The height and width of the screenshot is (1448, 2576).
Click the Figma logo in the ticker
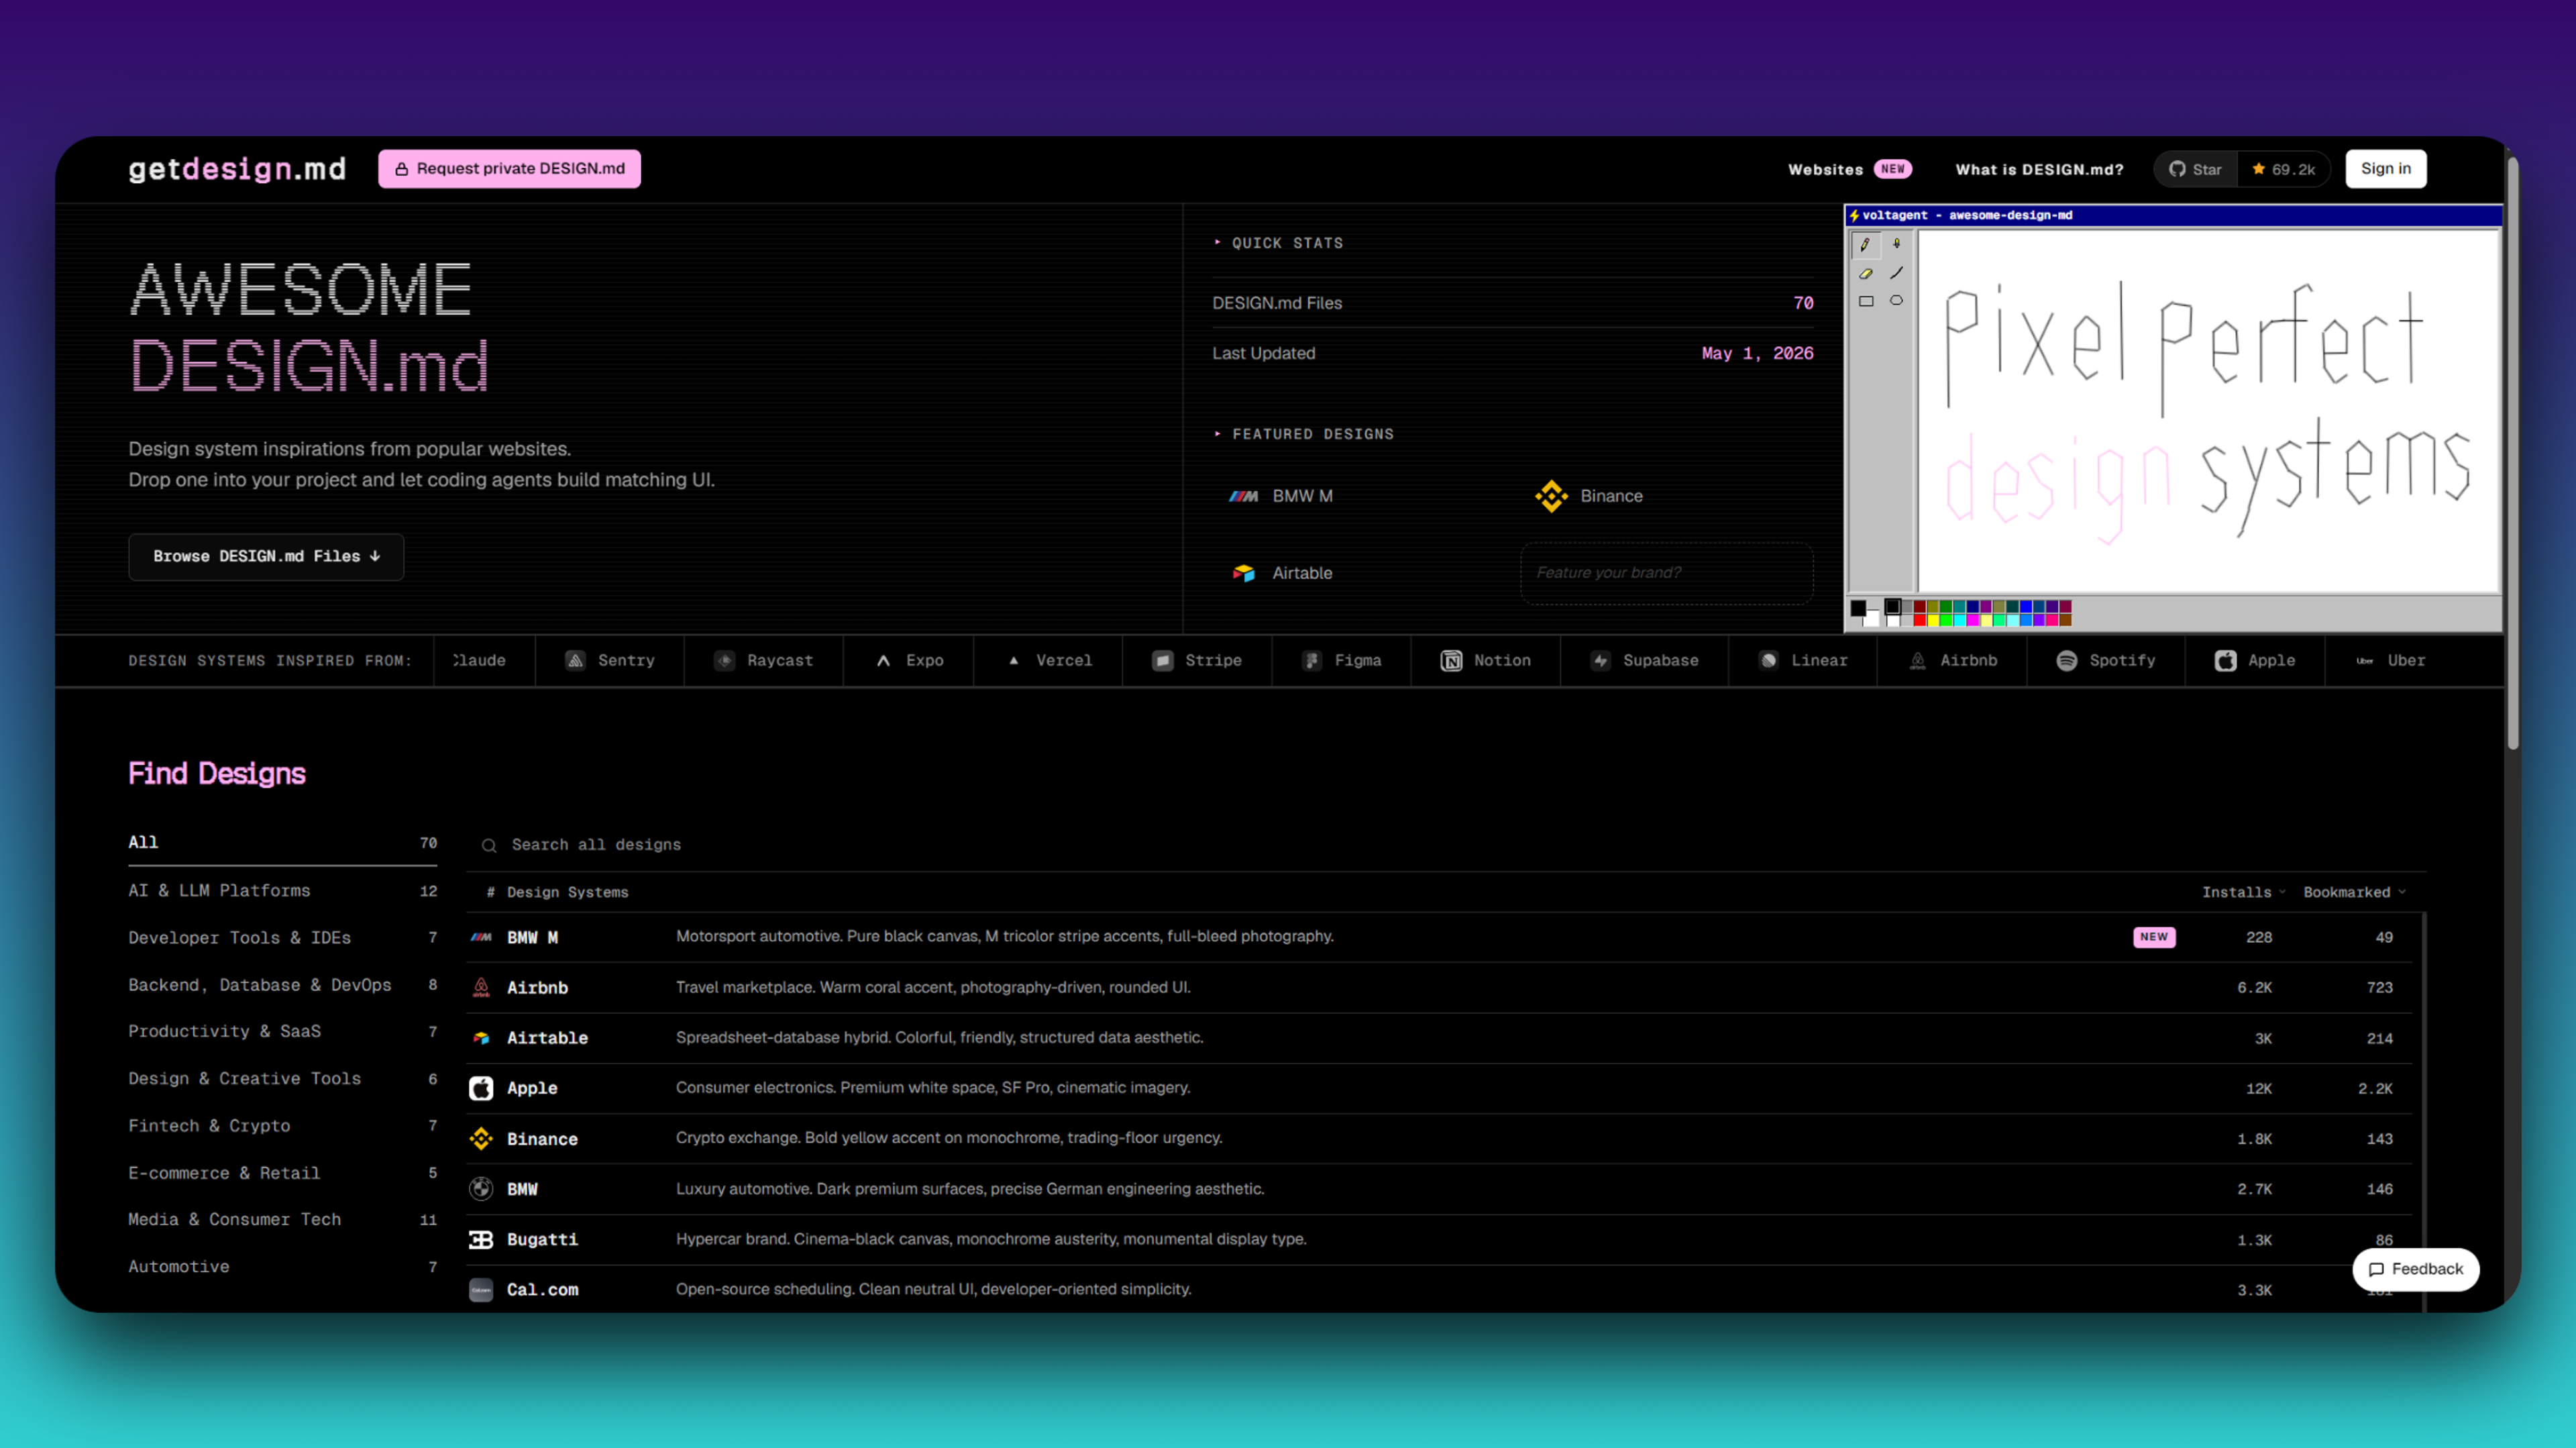point(1312,661)
